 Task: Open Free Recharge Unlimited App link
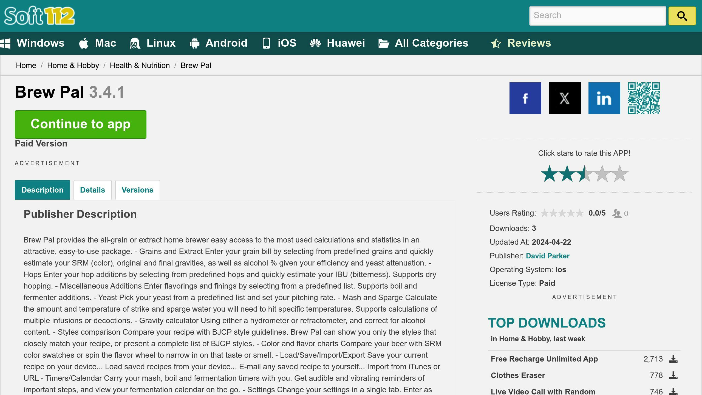coord(544,359)
